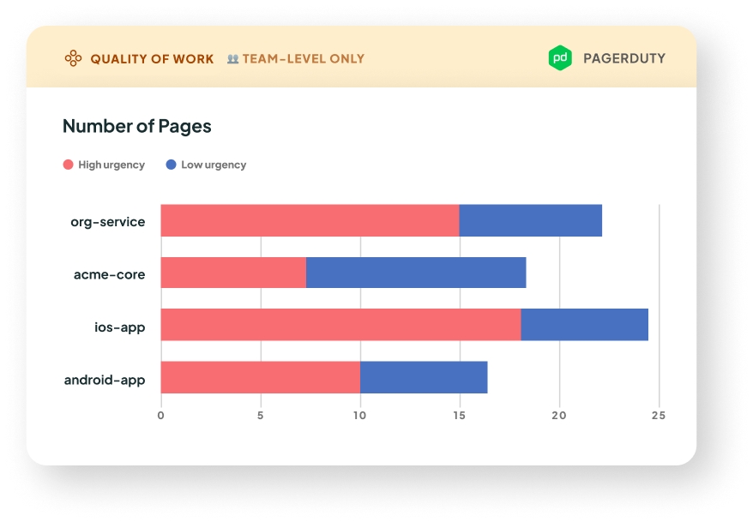Select the android-app blue bar segment

click(424, 377)
